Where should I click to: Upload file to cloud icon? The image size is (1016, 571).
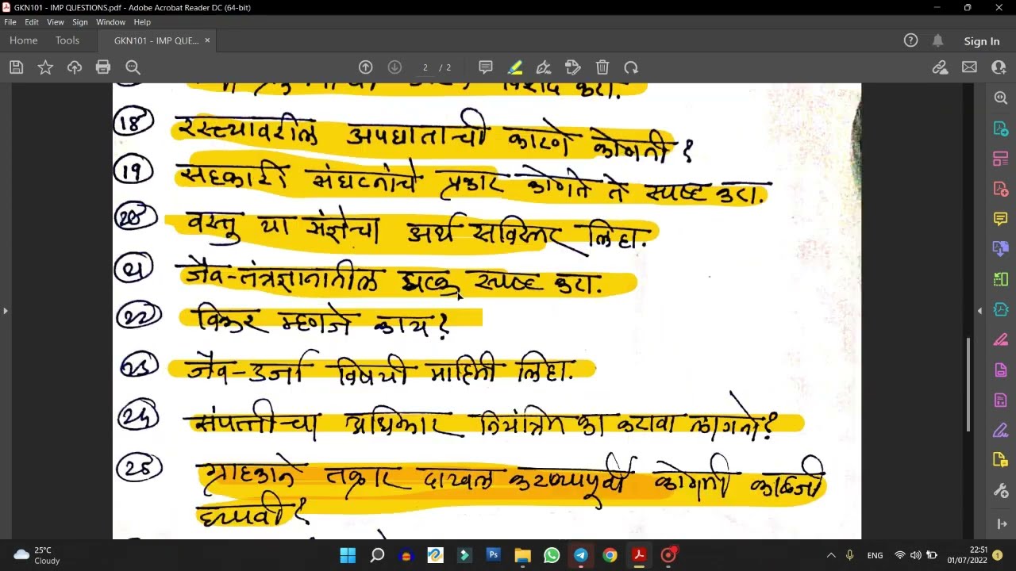[75, 67]
